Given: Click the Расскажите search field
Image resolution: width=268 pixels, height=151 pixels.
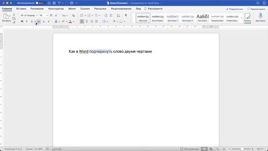Looking at the screenshot, I should [153, 8].
